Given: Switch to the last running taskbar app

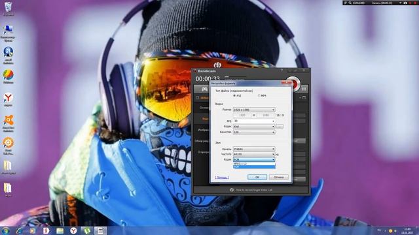Looking at the screenshot, I should pyautogui.click(x=100, y=230).
